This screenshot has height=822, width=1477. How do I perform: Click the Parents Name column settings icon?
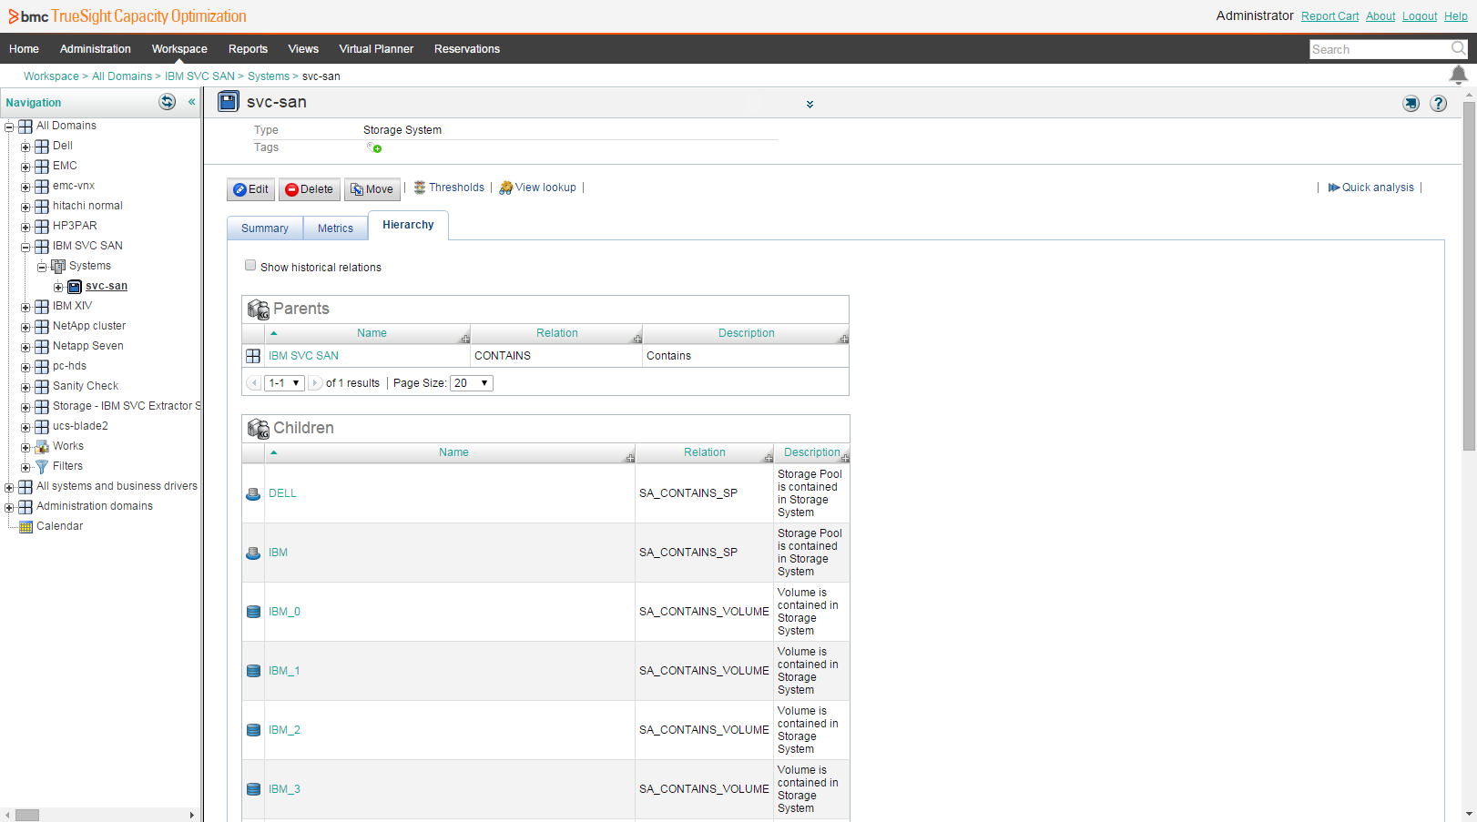pos(465,339)
